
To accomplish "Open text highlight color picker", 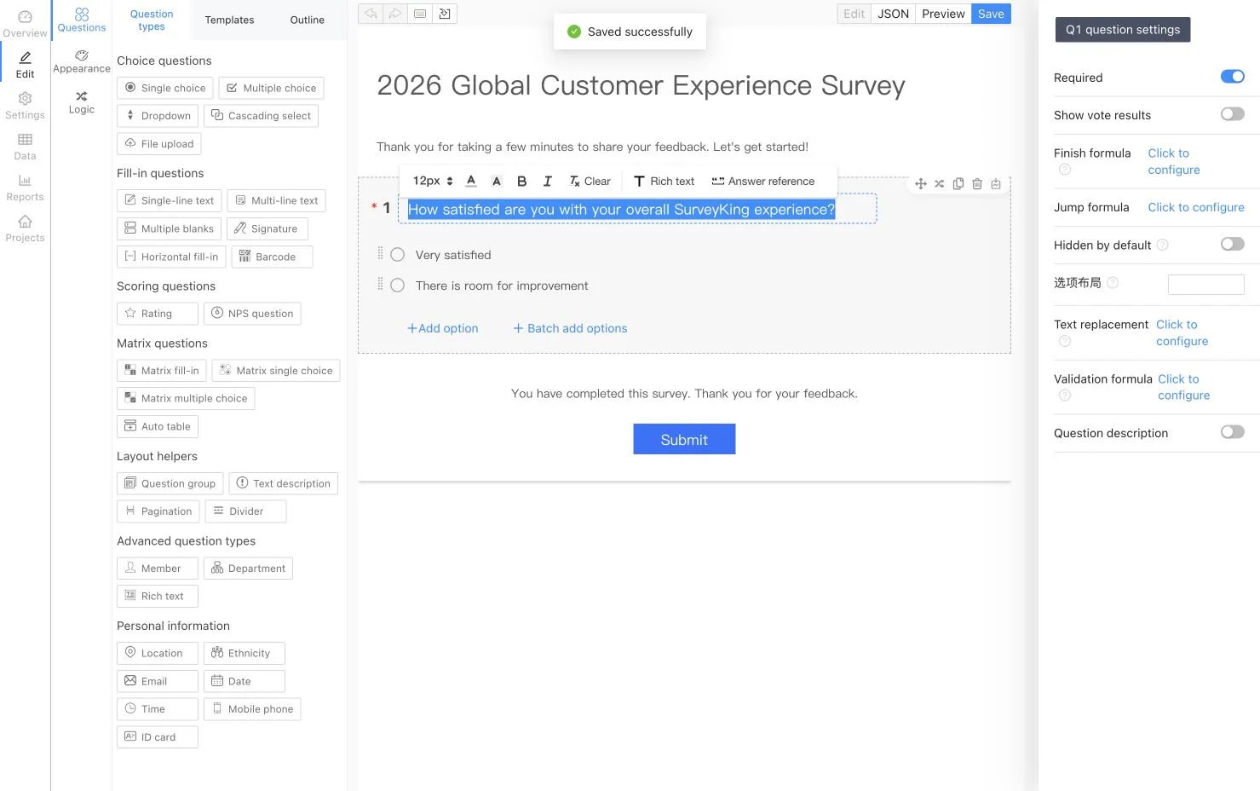I will 497,181.
